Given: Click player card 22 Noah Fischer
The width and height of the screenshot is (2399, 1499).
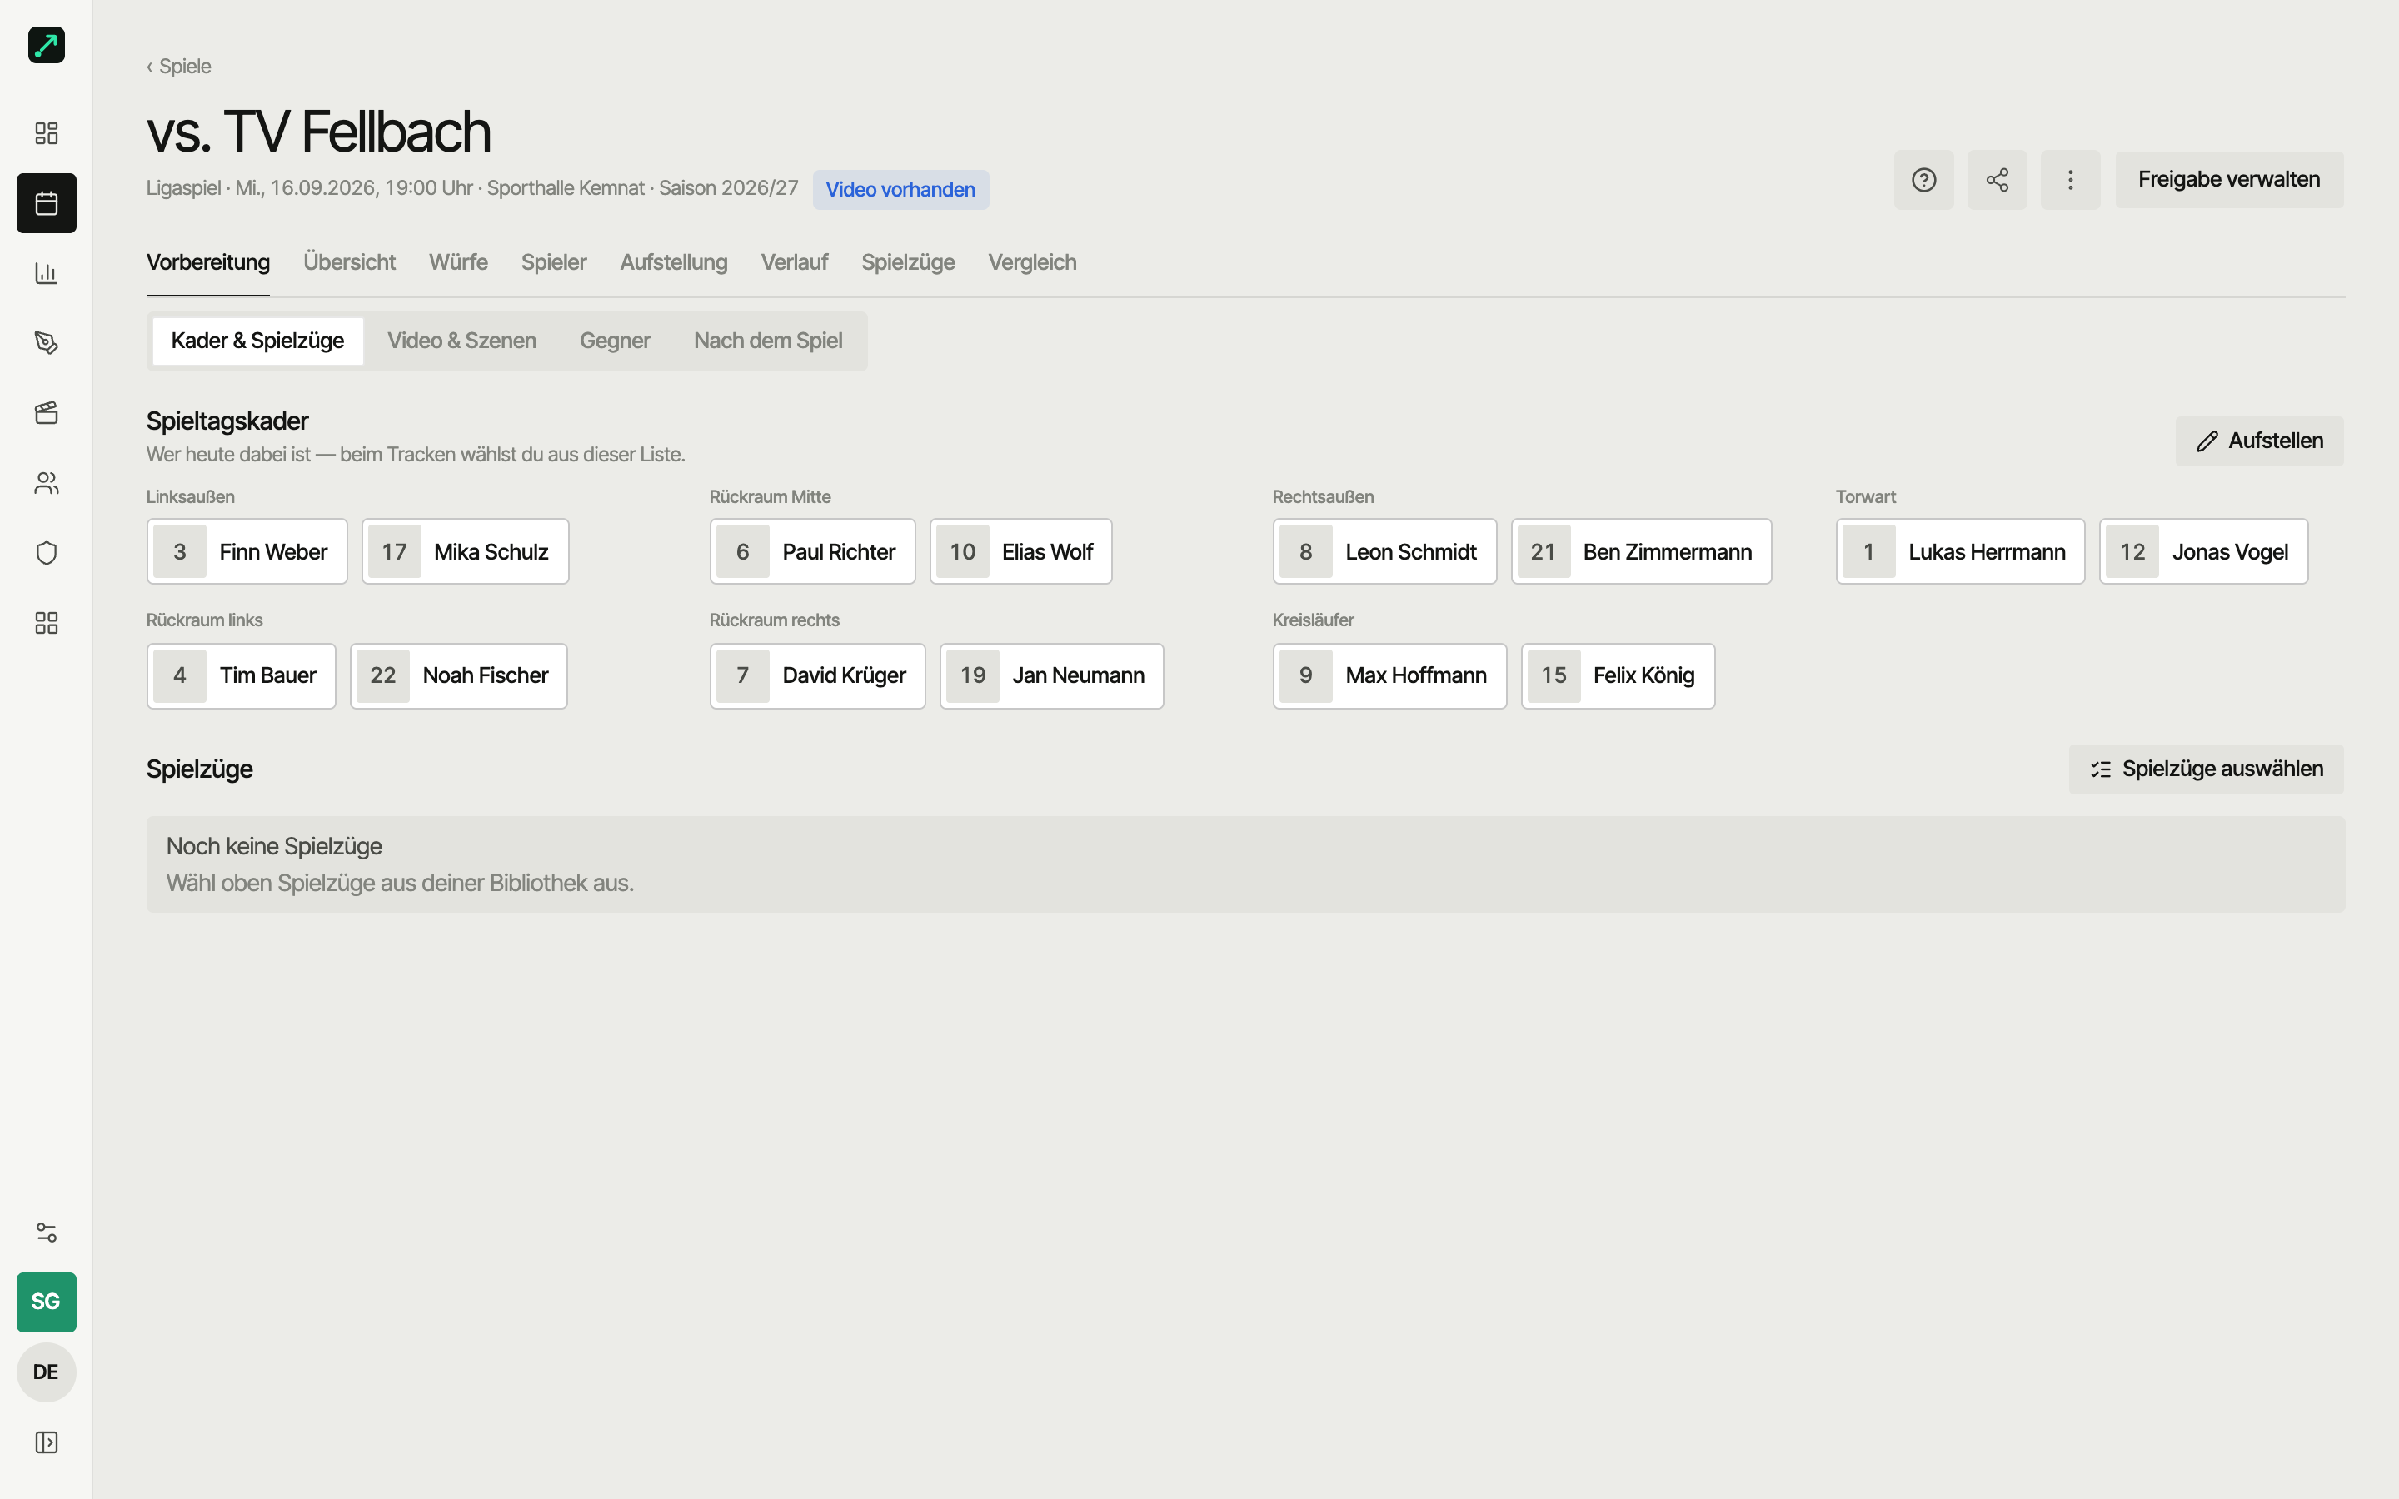Looking at the screenshot, I should coord(458,676).
